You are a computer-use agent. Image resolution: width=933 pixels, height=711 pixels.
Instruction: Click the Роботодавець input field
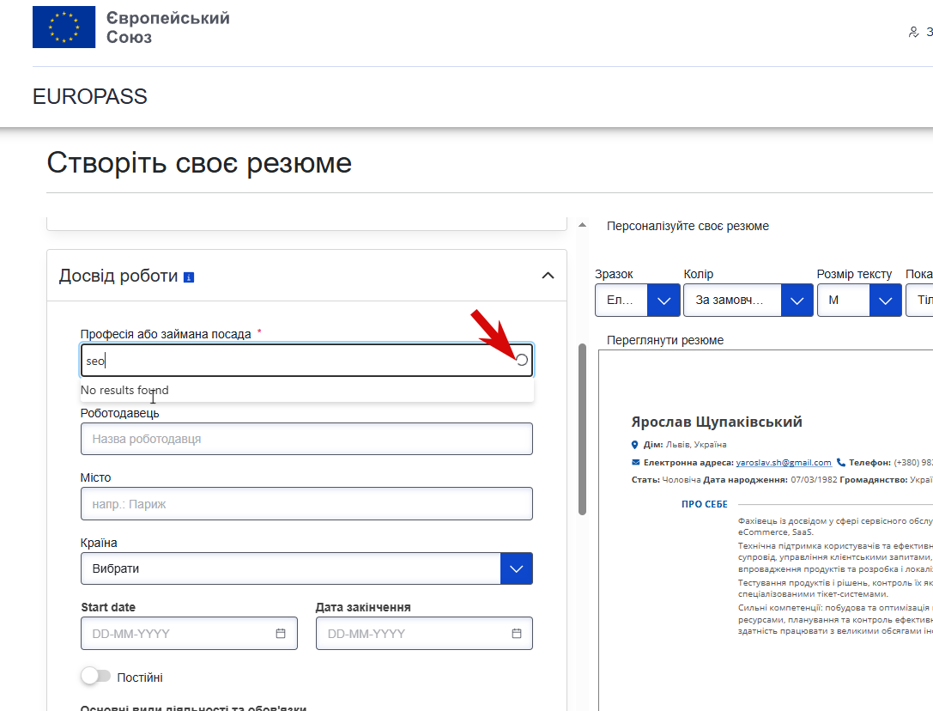(307, 439)
